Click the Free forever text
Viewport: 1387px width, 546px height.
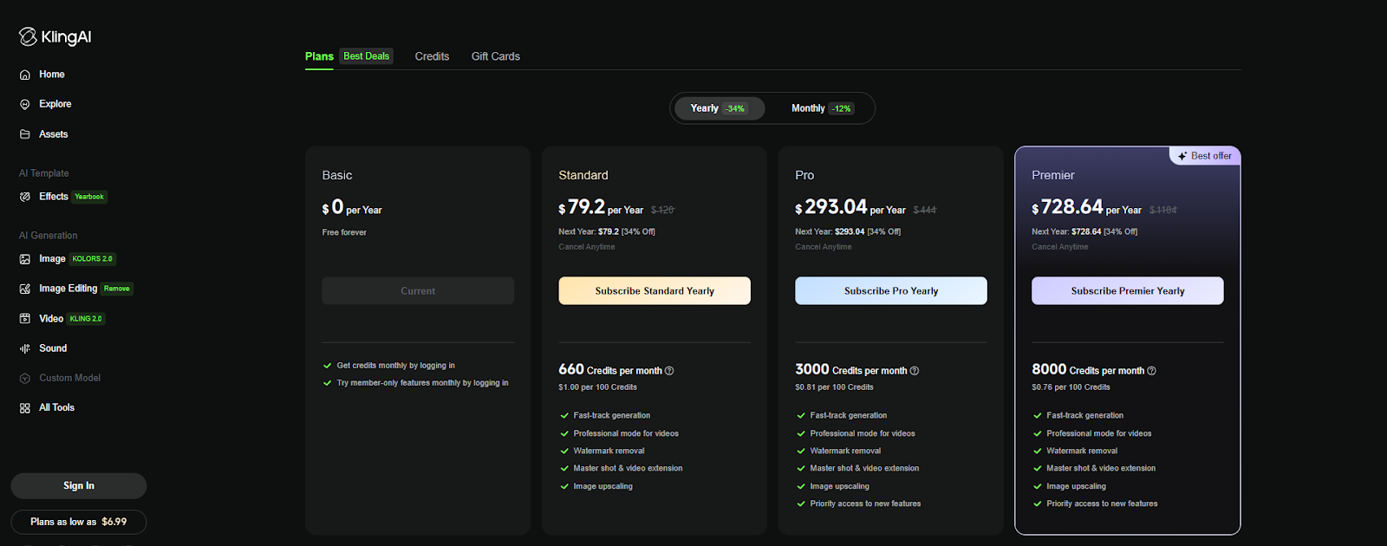point(344,232)
